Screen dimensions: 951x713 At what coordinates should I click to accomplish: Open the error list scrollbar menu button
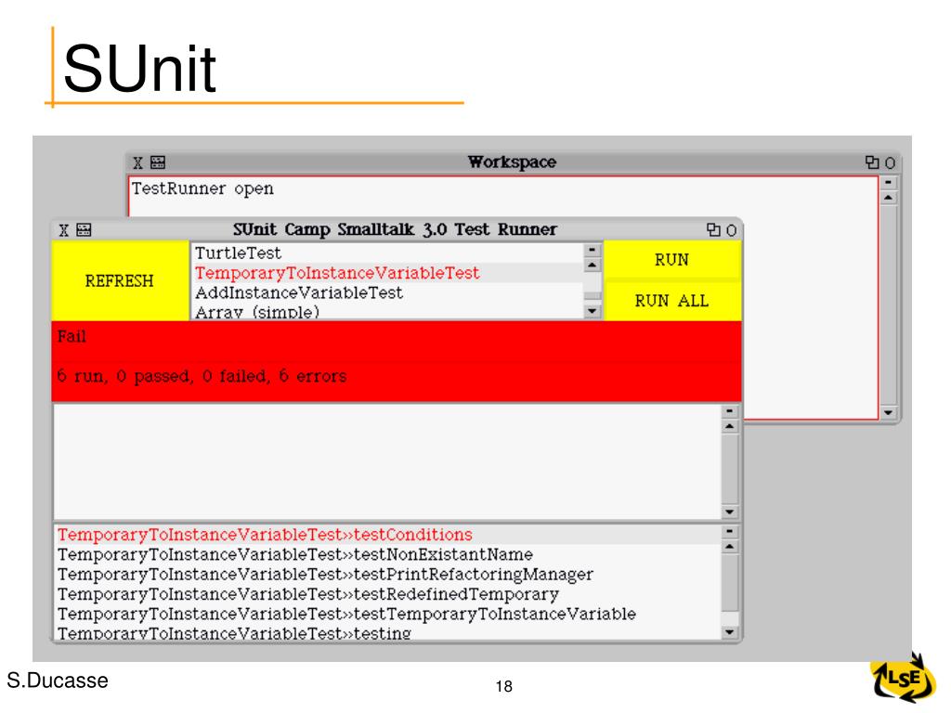[730, 532]
